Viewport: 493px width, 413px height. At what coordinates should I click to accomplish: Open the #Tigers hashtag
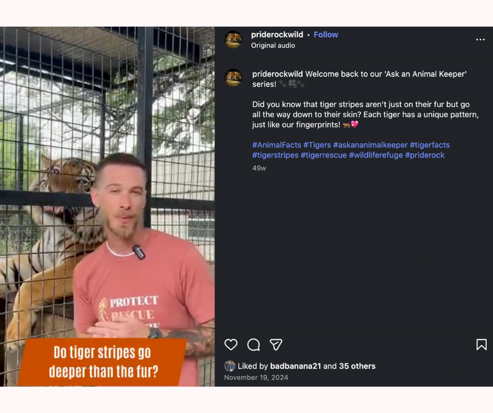[317, 145]
